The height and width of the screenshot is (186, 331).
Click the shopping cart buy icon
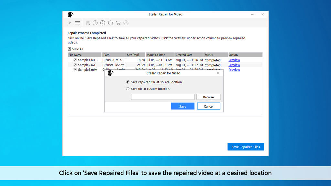[118, 23]
